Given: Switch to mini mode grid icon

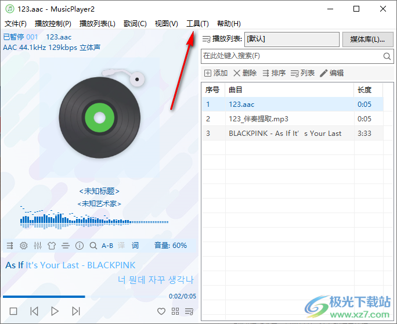Looking at the screenshot, I should click(175, 311).
